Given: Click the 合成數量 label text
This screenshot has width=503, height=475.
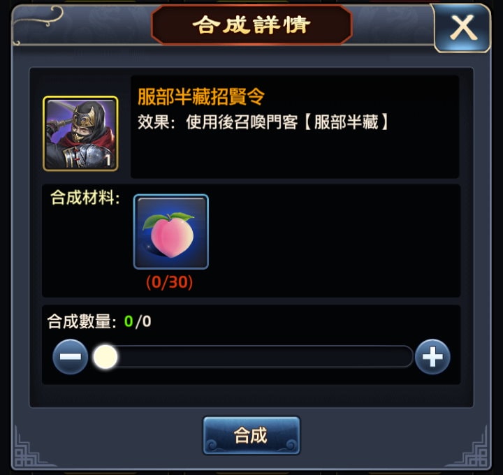Looking at the screenshot, I should 82,321.
